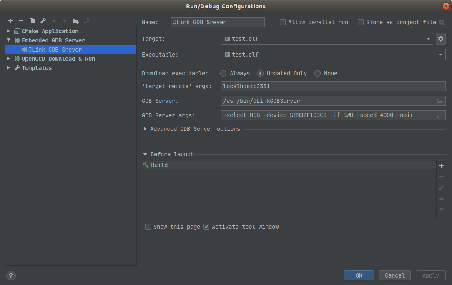Screen dimensions: 452x285
Task: Remove selected configuration with minus icon
Action: [x=21, y=21]
